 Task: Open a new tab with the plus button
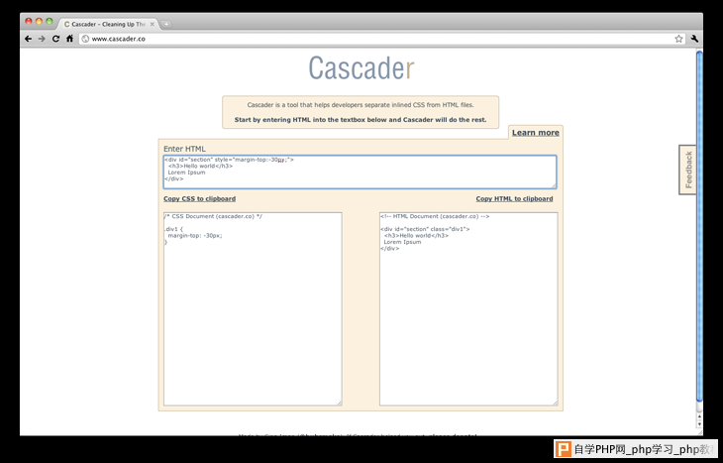(166, 24)
